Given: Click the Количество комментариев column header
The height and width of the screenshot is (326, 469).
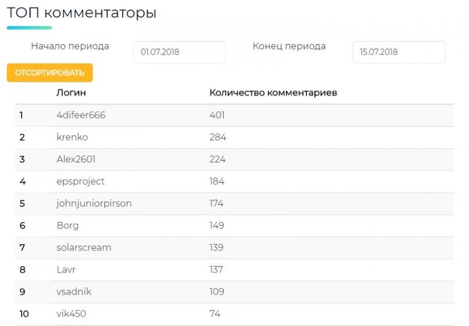Looking at the screenshot, I should coord(273,93).
